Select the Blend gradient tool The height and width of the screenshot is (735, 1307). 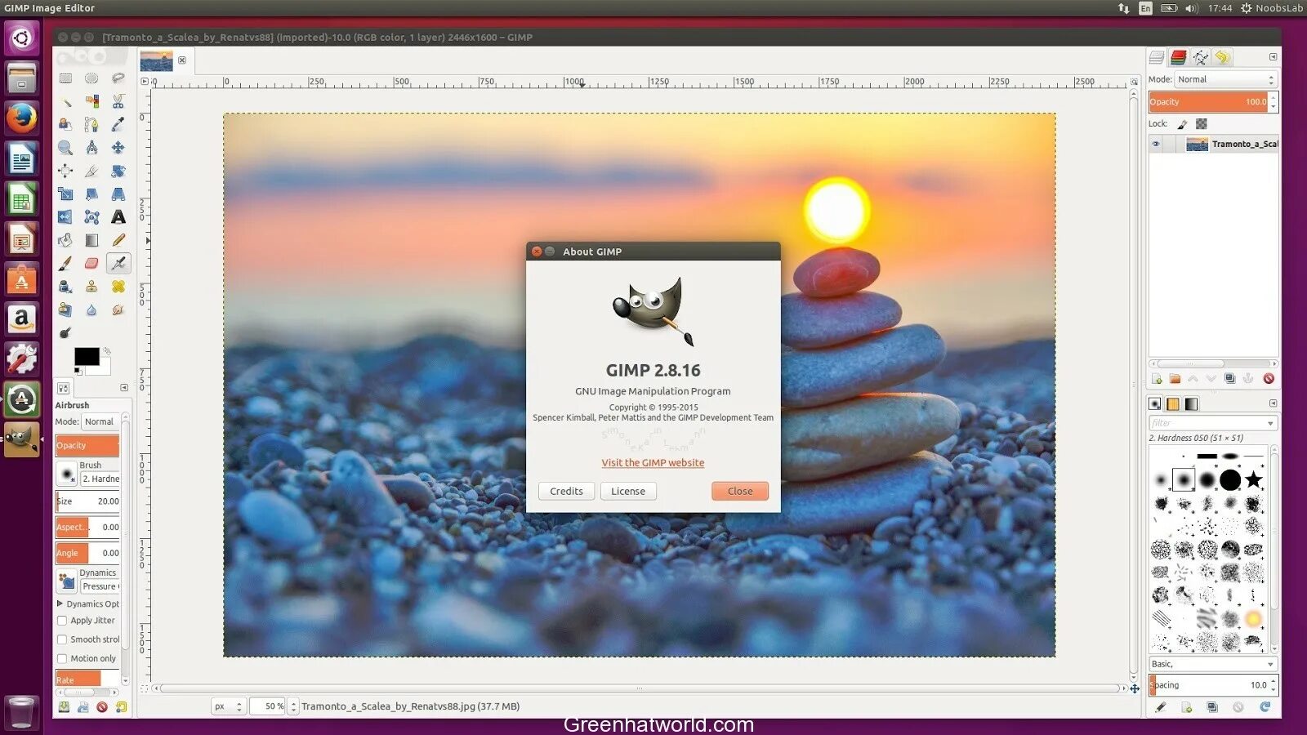(x=91, y=240)
